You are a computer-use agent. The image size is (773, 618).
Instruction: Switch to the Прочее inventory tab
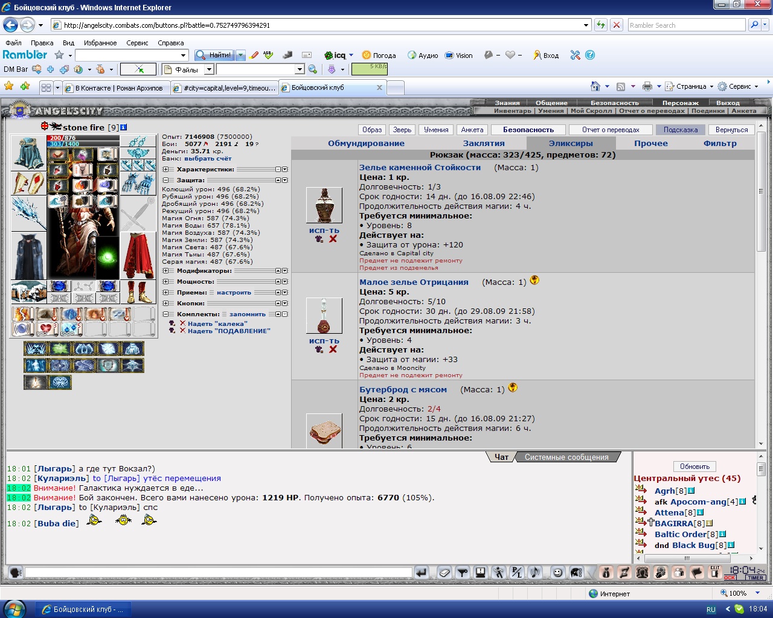pyautogui.click(x=651, y=144)
